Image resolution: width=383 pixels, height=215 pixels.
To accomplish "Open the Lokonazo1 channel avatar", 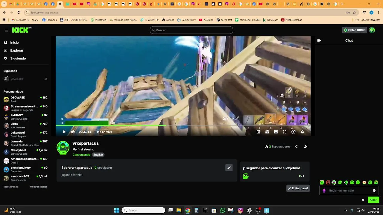I will point(6,134).
